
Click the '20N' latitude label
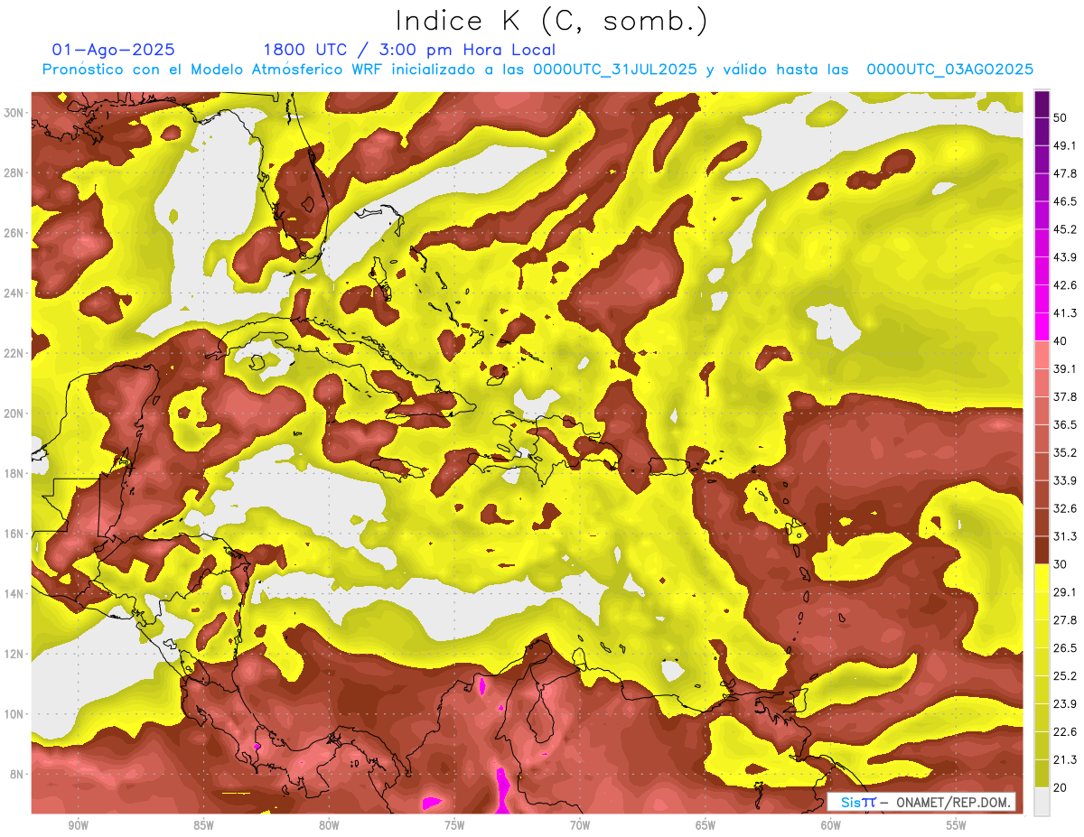point(14,414)
